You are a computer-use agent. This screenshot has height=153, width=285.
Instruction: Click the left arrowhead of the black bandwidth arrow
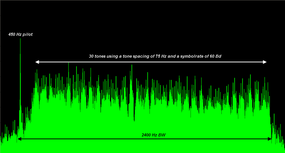(x=19, y=139)
